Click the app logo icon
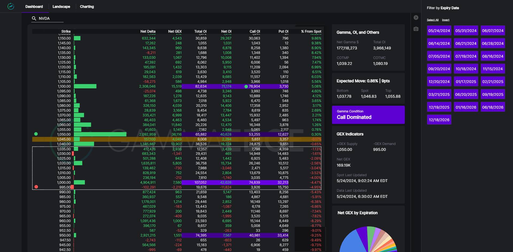This screenshot has height=252, width=513. point(11,6)
